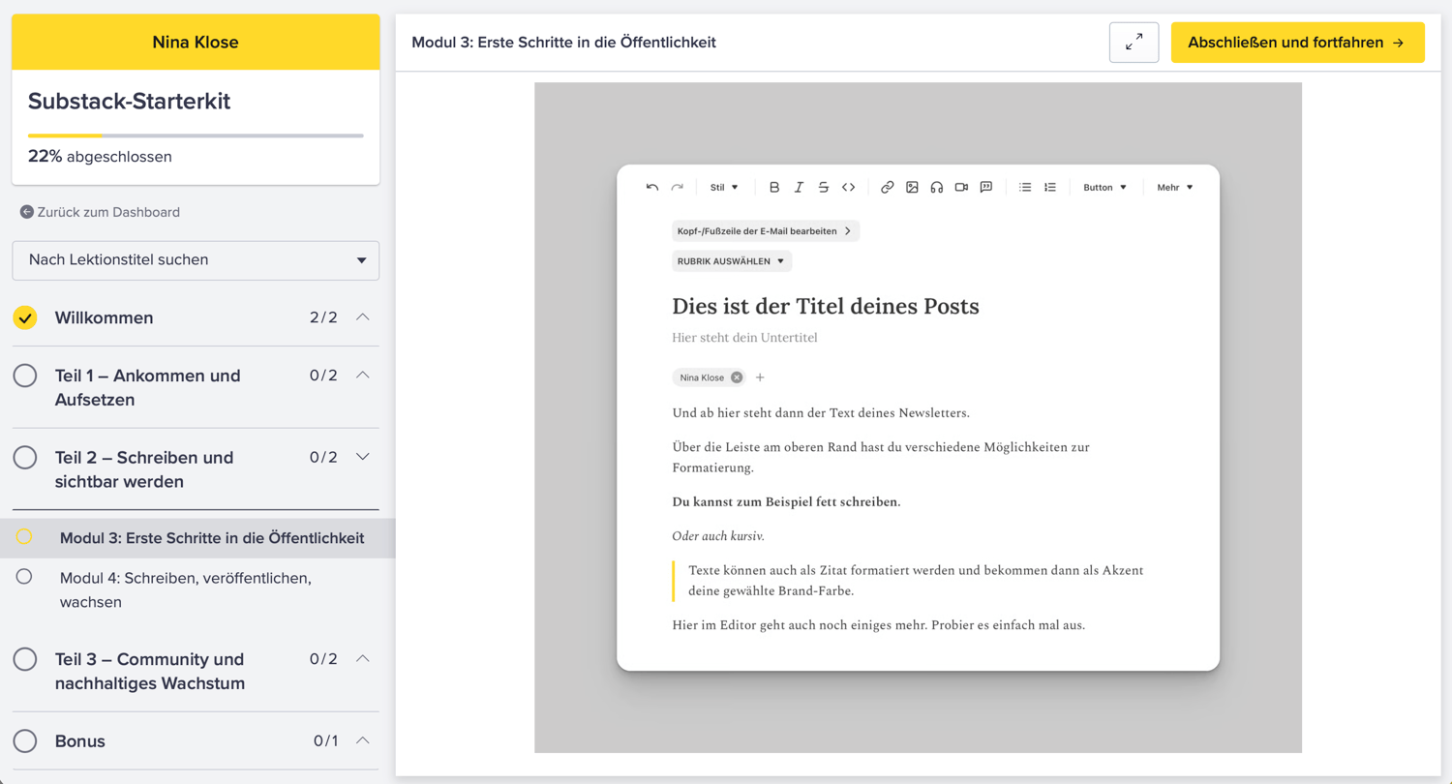Open the Button dropdown in editor toolbar
Screen dimensions: 1452x784
1104,188
